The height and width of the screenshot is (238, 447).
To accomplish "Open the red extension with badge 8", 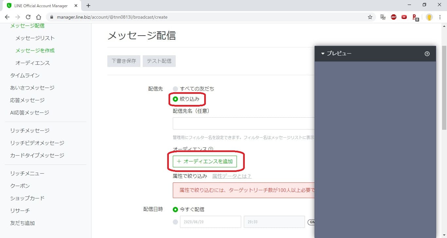I will [x=415, y=17].
